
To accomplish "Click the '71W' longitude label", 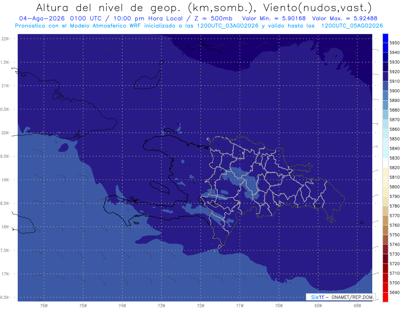I will pyautogui.click(x=240, y=305).
